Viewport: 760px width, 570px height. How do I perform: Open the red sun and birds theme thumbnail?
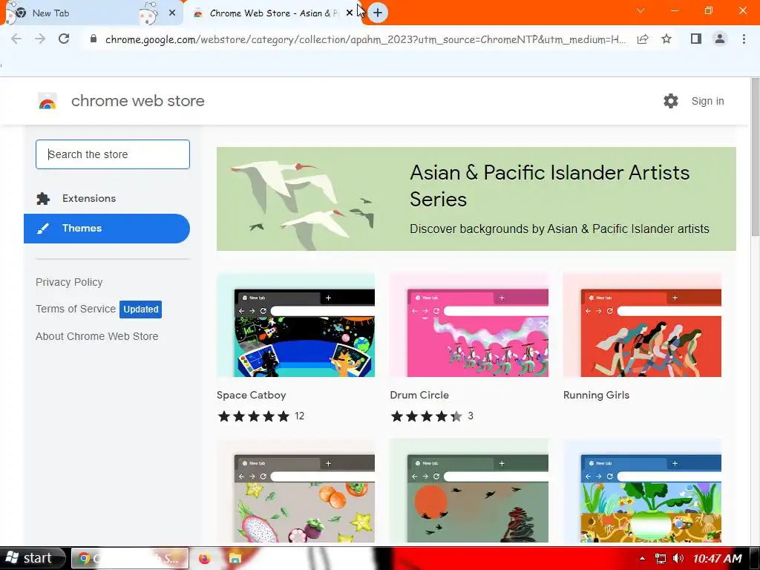469,491
